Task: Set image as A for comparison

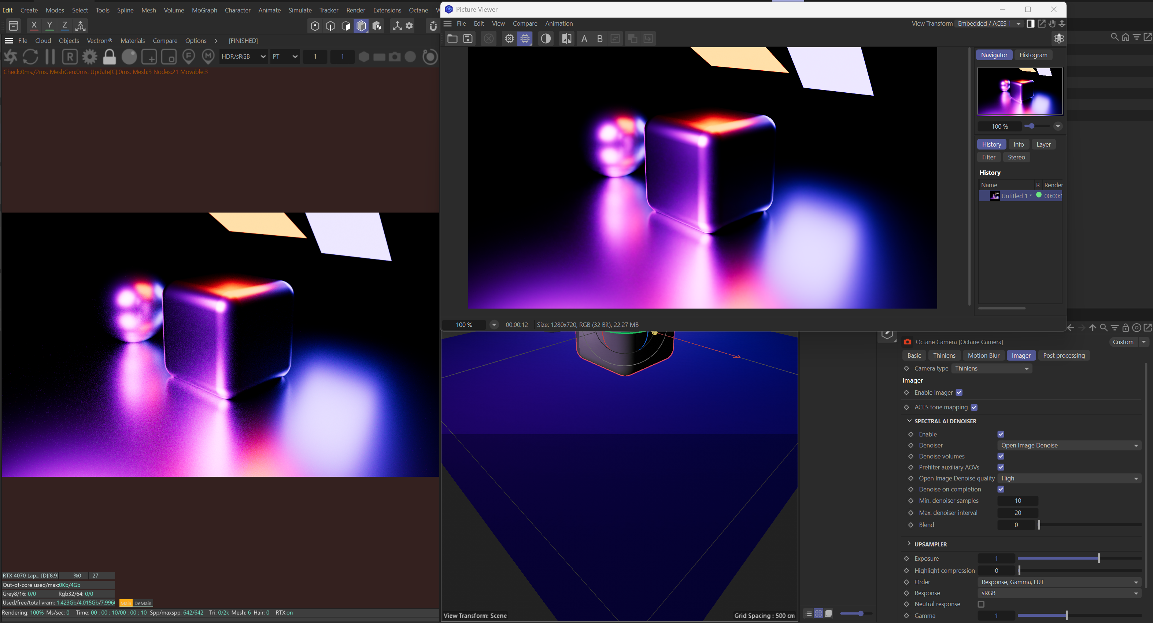Action: [x=584, y=38]
